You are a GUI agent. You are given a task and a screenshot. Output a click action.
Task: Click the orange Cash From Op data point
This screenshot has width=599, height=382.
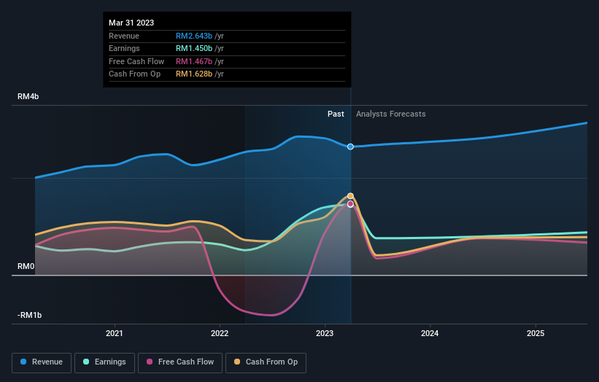[x=350, y=196]
